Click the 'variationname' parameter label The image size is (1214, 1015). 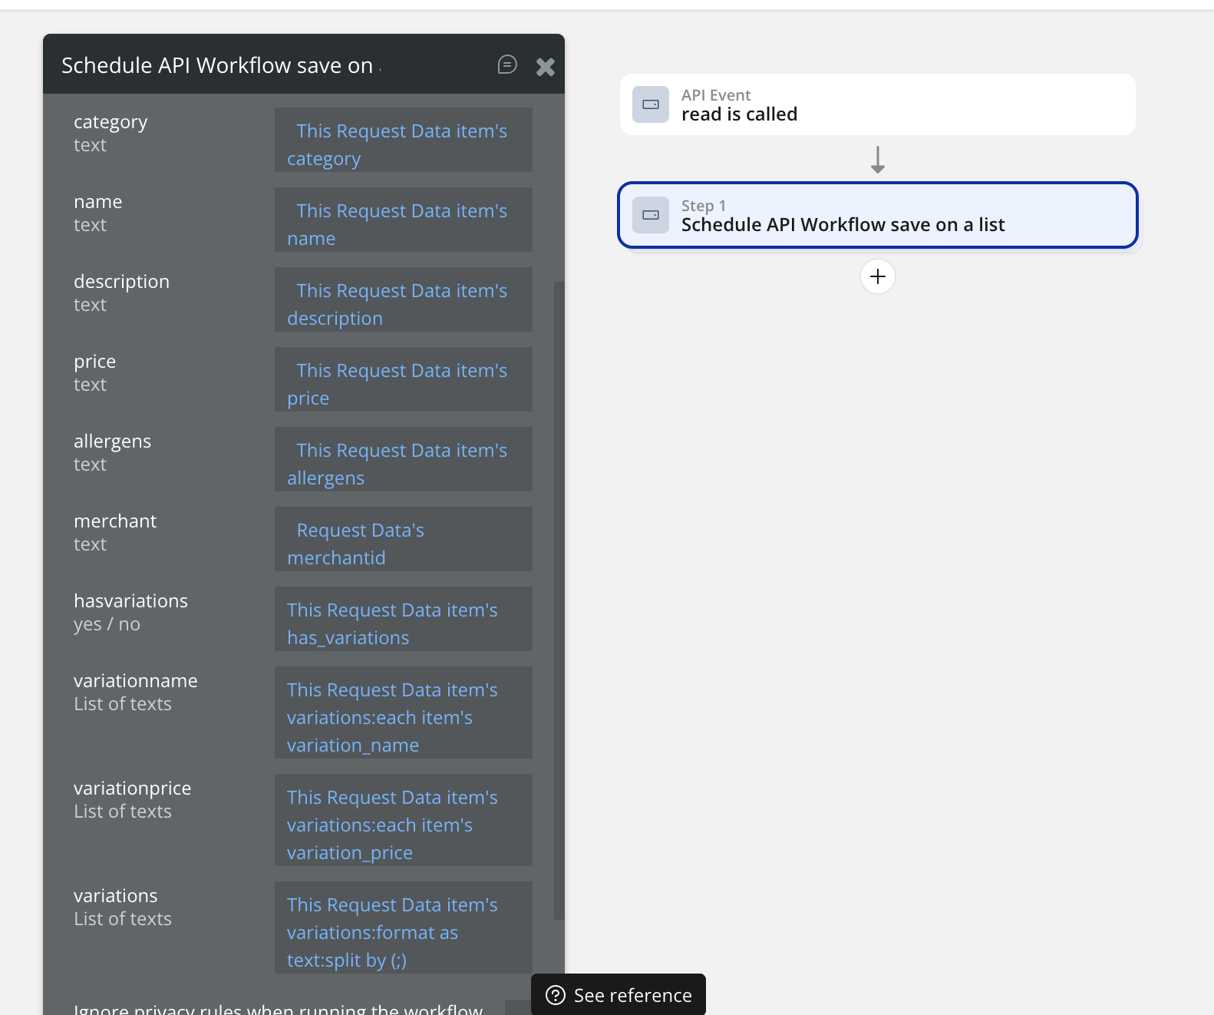pos(136,681)
